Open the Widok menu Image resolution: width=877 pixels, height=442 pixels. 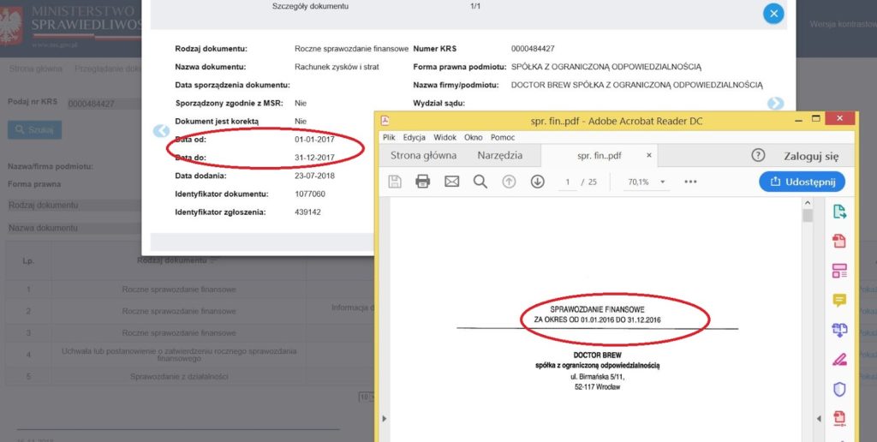tap(445, 137)
